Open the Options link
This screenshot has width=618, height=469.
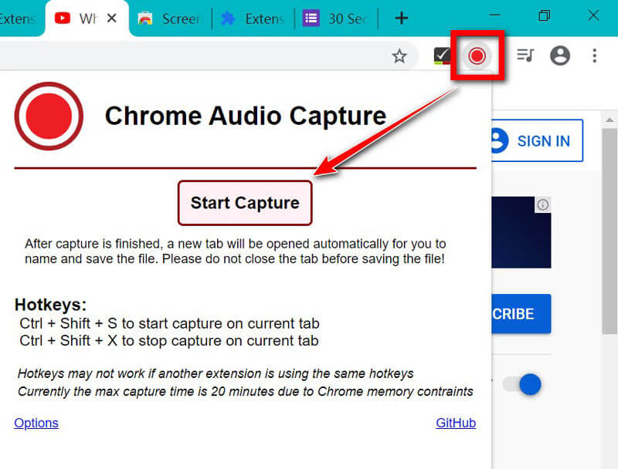click(36, 423)
